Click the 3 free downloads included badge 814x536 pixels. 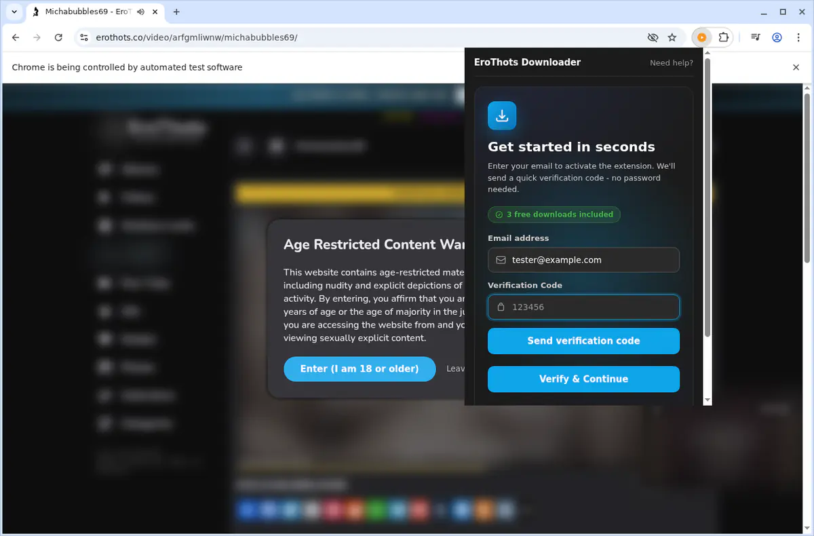(554, 214)
